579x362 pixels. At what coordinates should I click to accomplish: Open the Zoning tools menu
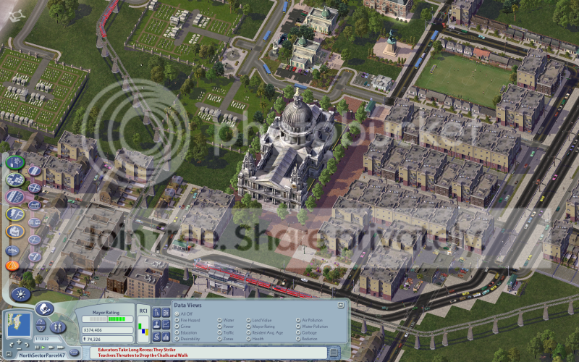[x=14, y=180]
